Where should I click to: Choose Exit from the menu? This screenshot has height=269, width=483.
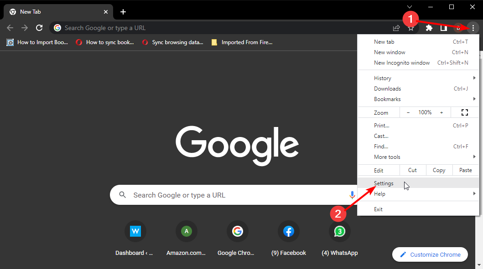pyautogui.click(x=418, y=209)
